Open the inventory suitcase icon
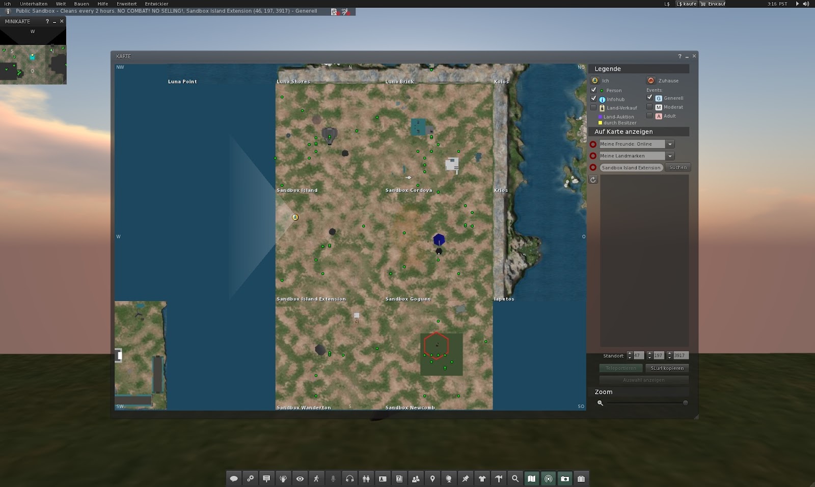 point(581,478)
